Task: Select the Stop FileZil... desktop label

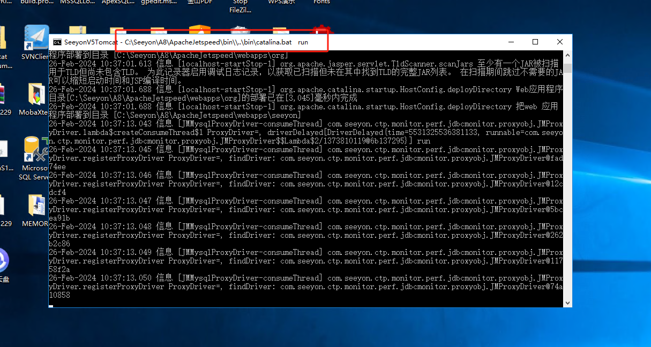Action: click(x=240, y=6)
